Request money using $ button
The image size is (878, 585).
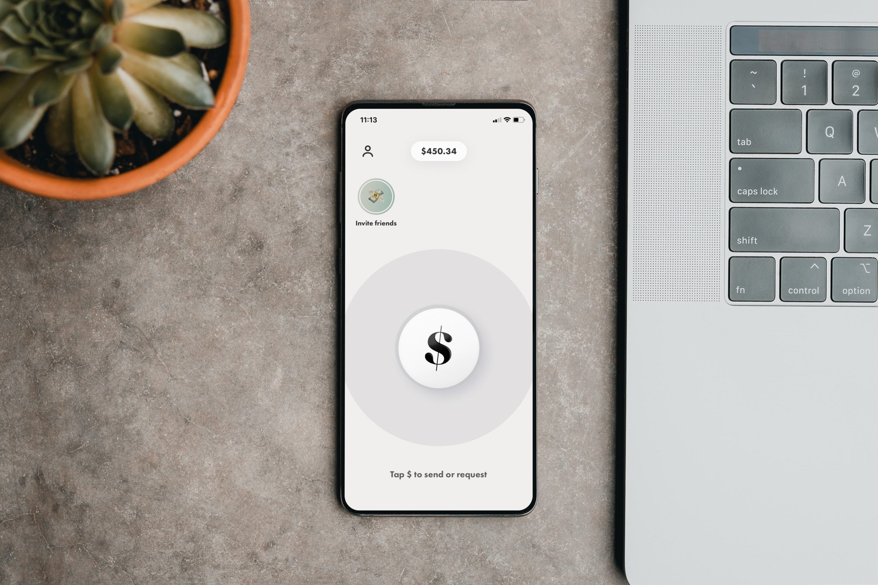(439, 348)
